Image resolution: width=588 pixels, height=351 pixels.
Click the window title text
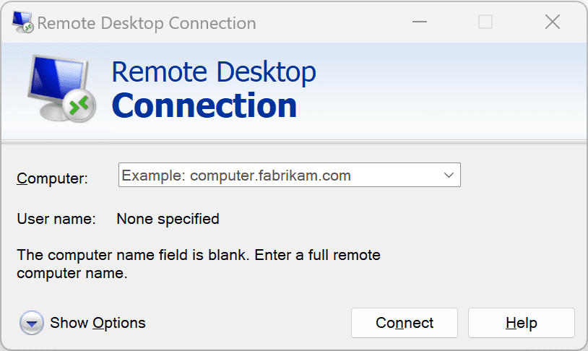click(x=147, y=23)
